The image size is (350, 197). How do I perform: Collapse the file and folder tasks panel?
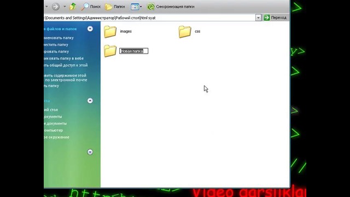tap(90, 29)
